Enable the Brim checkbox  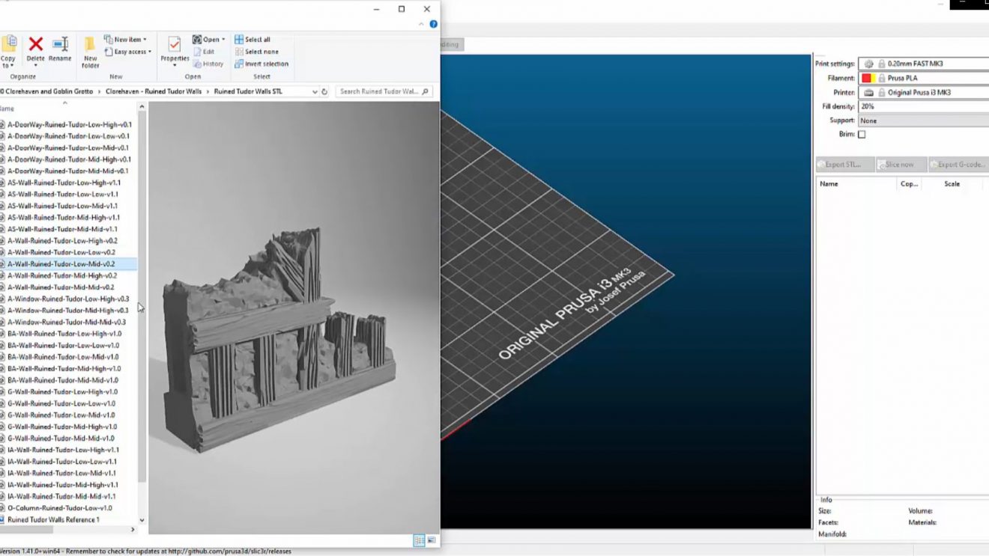tap(862, 135)
